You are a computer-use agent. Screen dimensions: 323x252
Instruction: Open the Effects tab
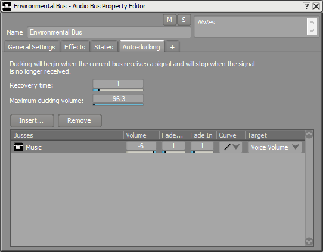(74, 47)
